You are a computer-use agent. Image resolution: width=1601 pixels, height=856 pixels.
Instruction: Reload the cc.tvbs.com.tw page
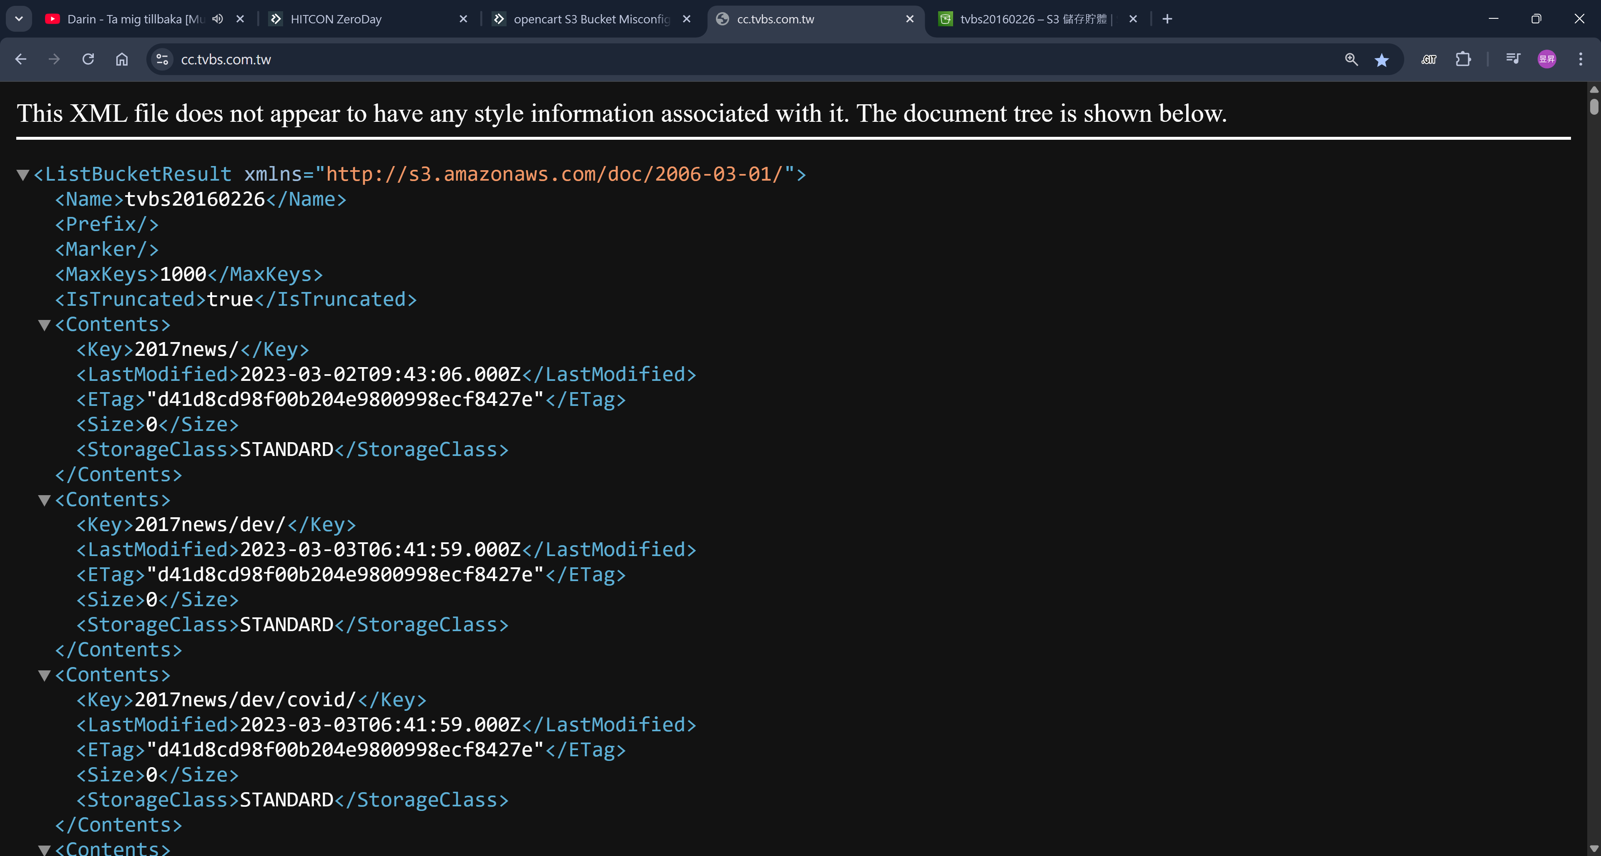click(88, 59)
